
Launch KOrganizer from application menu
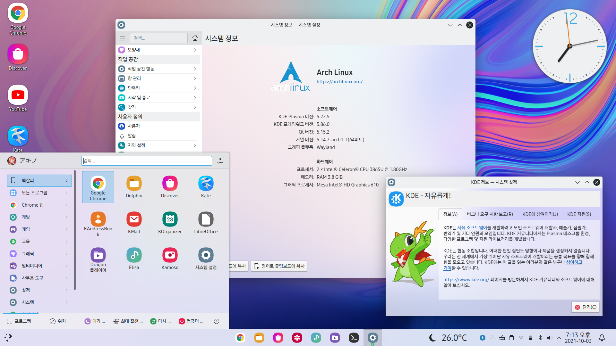click(x=170, y=223)
